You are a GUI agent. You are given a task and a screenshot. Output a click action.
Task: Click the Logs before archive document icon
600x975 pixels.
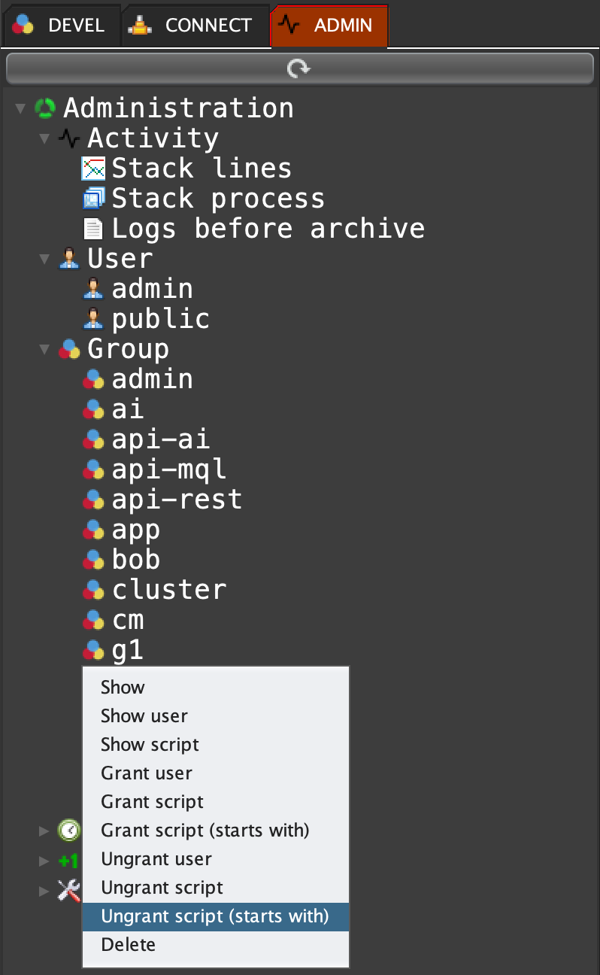pyautogui.click(x=92, y=229)
